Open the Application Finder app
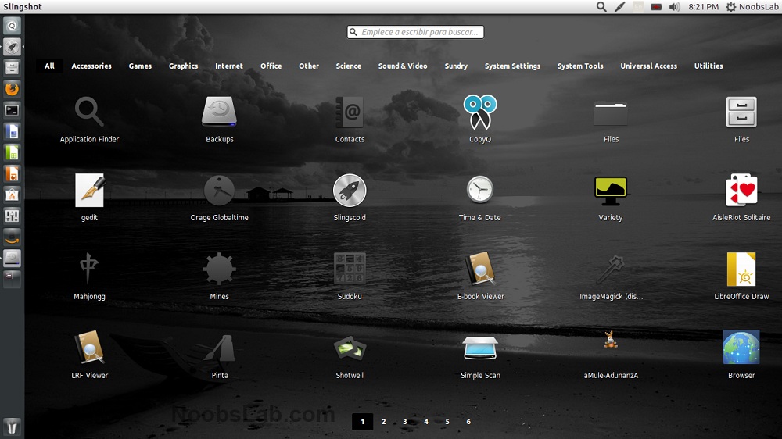The image size is (782, 439). coord(89,111)
